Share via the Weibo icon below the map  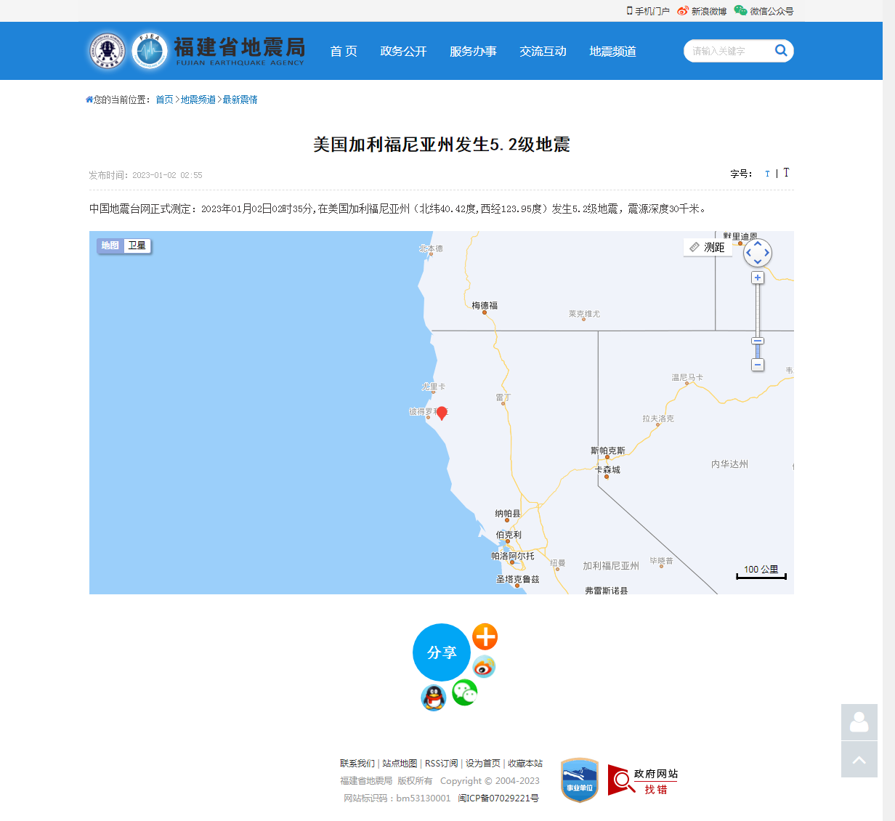[x=484, y=666]
